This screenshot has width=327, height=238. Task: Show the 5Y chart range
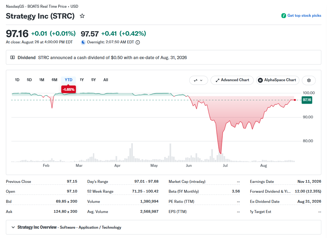tap(94, 80)
